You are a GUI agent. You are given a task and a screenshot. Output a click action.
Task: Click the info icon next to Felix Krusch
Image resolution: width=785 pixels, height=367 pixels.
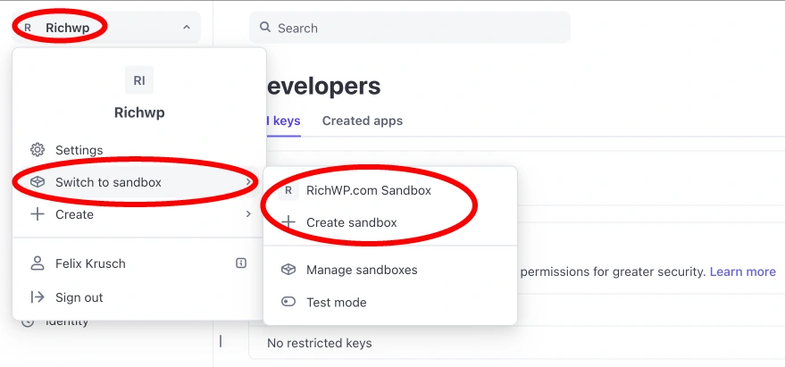point(241,264)
